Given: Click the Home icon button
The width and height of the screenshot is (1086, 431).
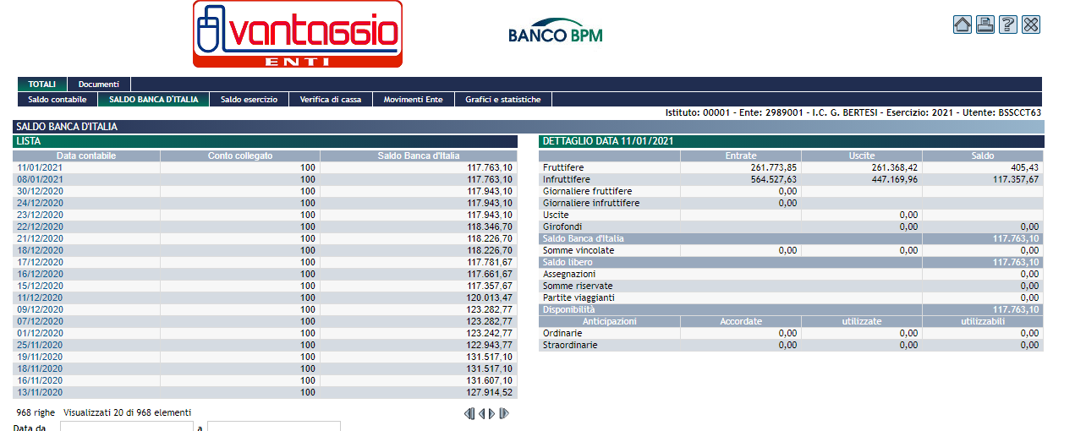Looking at the screenshot, I should click(963, 25).
